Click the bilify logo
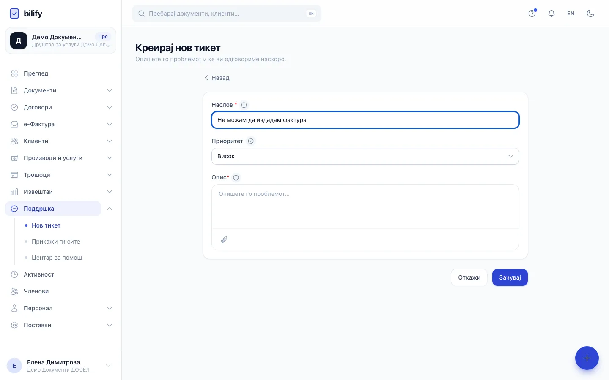 pos(26,14)
